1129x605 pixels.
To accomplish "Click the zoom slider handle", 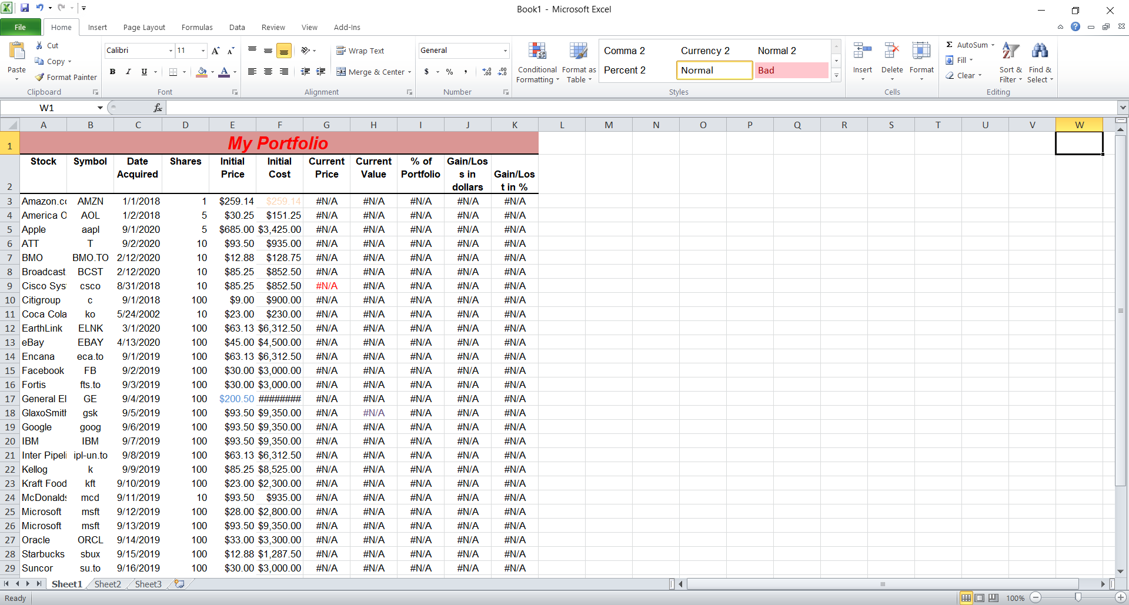I will click(1077, 597).
